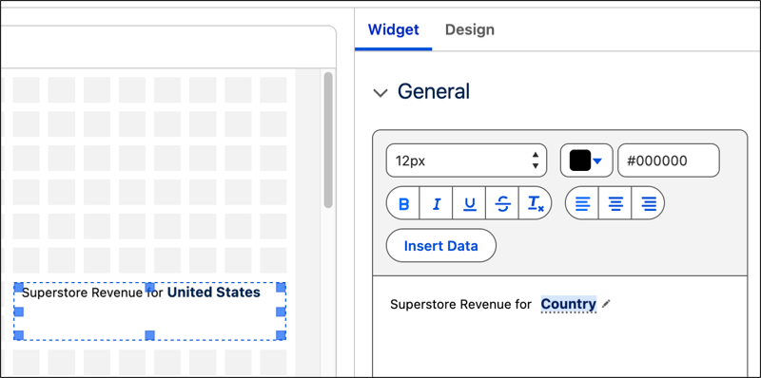Screen dimensions: 761x378
Task: Edit the Country data token pencil icon
Action: 606,304
